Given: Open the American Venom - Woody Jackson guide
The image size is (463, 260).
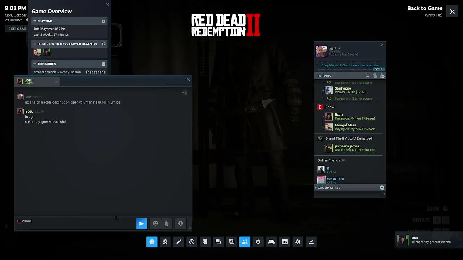Looking at the screenshot, I should 57,72.
